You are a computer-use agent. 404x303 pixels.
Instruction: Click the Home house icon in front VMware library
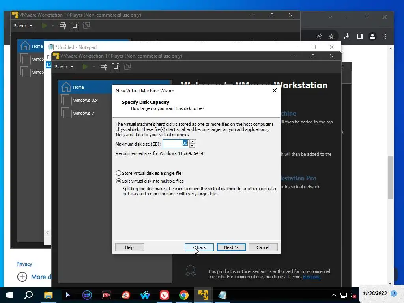click(x=66, y=87)
